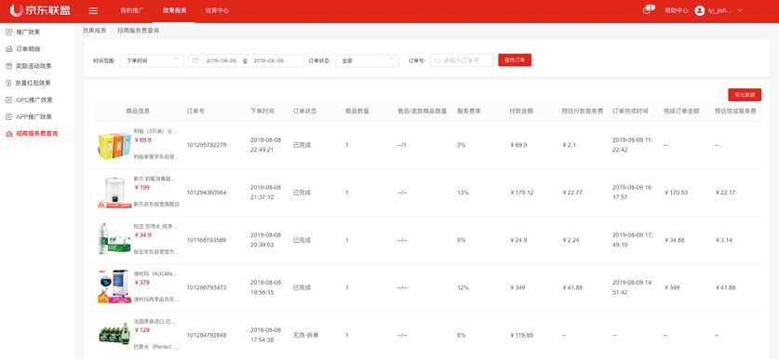Screen dimensions: 779x359
Task: Click order number 101294360964
Action: tap(207, 193)
